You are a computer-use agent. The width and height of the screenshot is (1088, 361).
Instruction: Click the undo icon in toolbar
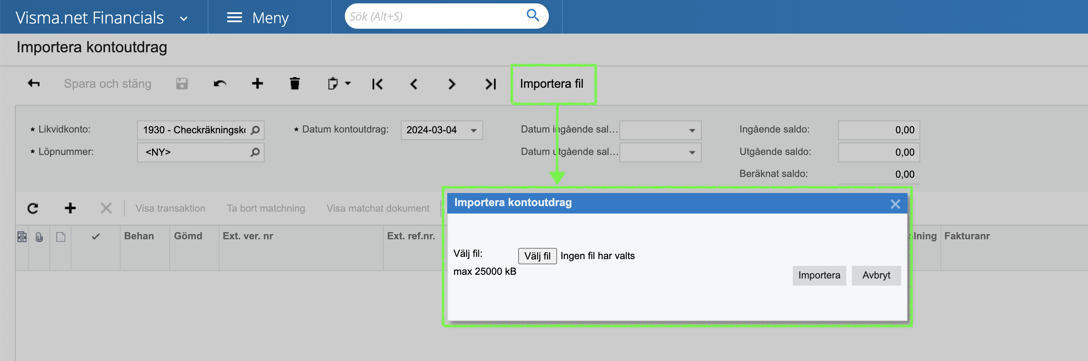[220, 84]
